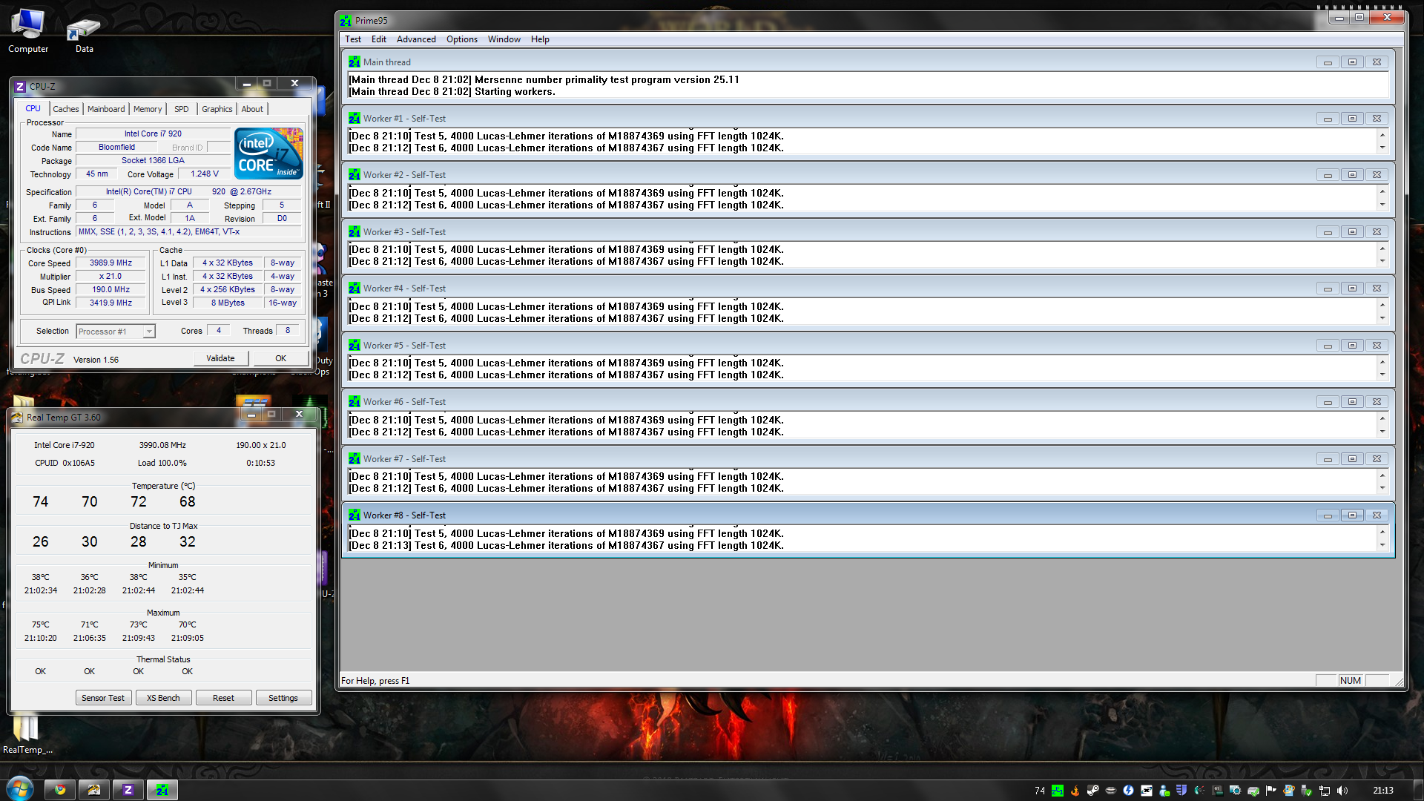Open the Test menu in Prime95
The height and width of the screenshot is (801, 1424).
[353, 39]
